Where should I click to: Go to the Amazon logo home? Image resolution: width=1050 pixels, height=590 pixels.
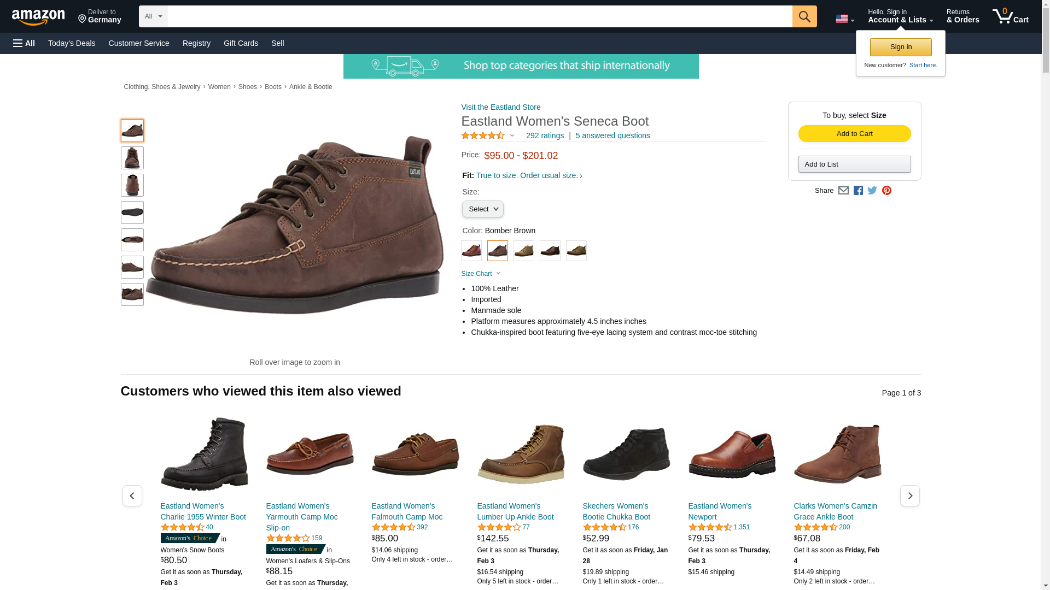pos(38,17)
